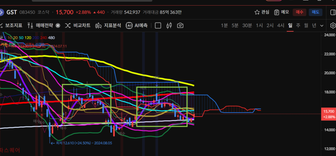Screen dimensions: 336x156
Task: Select moving average 10 legend
Action: 10,38
